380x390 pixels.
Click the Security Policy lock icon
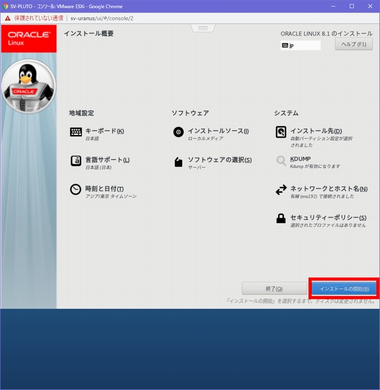(x=281, y=218)
